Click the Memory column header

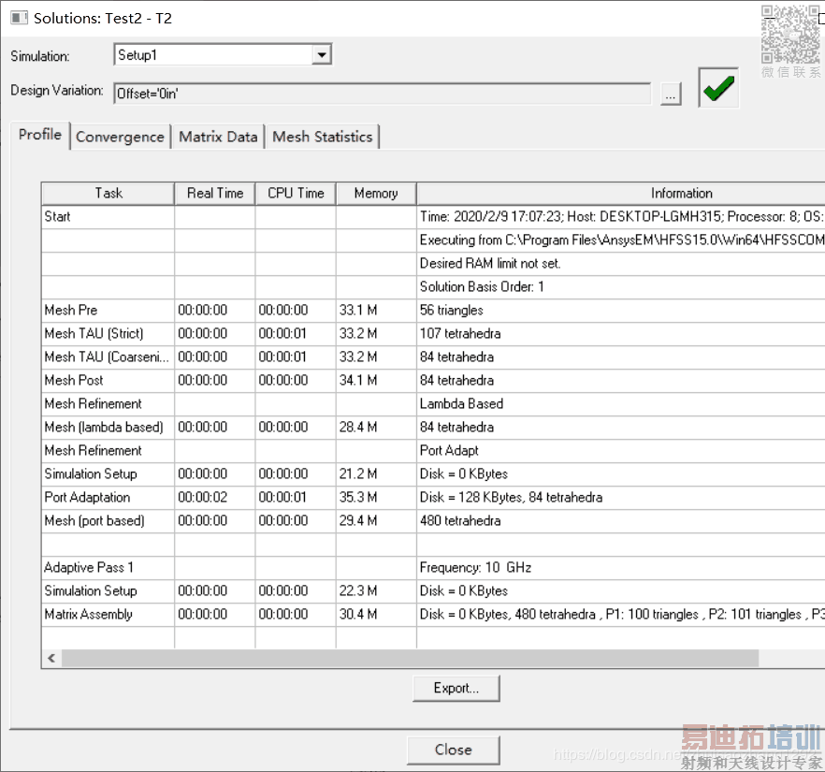pyautogui.click(x=376, y=193)
